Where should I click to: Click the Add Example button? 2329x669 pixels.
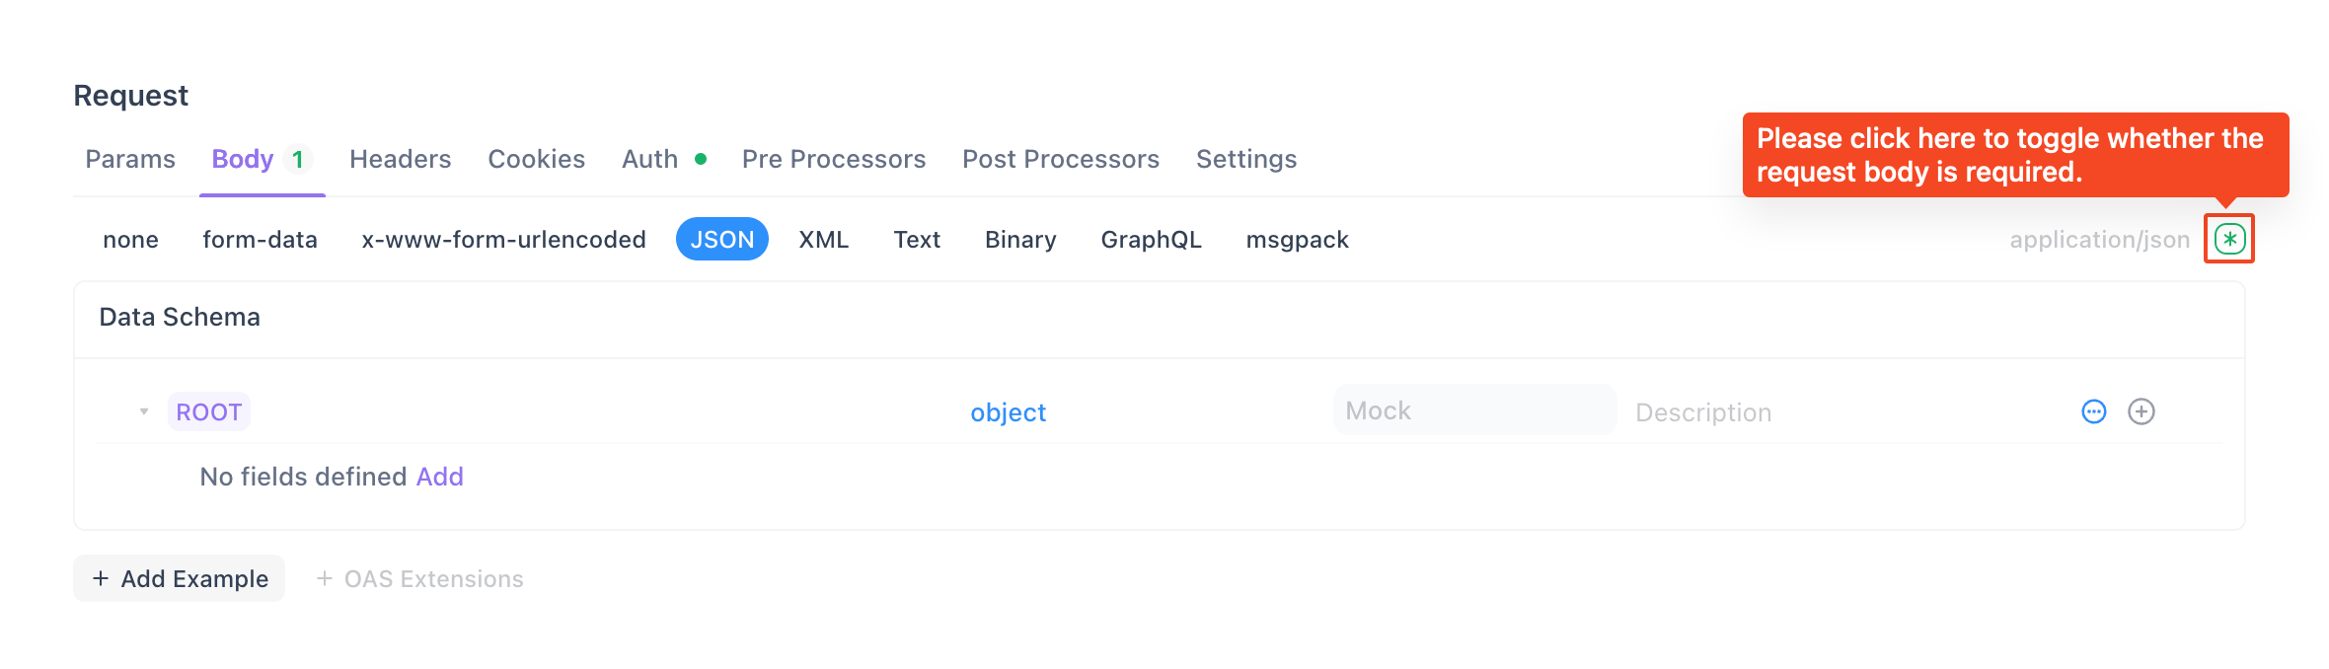pos(180,578)
